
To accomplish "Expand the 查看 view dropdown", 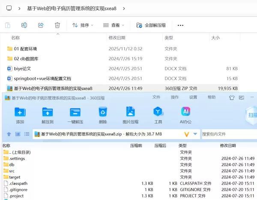I will click(114, 25).
